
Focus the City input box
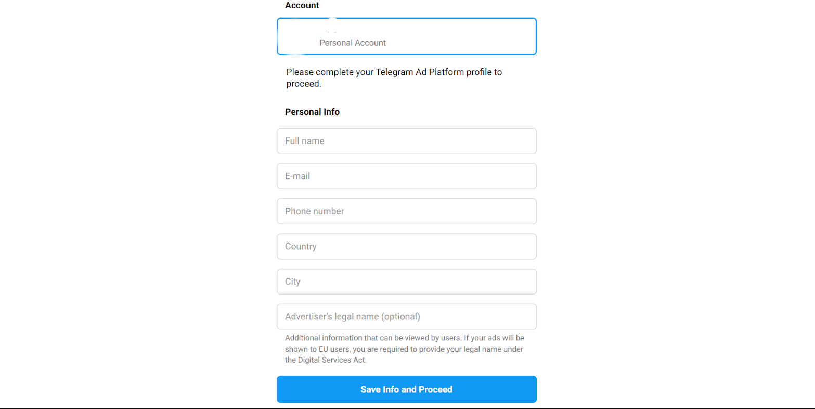tap(406, 282)
